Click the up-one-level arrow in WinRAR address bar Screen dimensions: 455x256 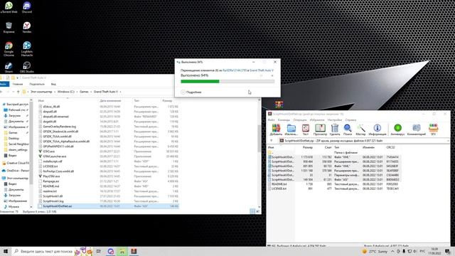[x=272, y=141]
